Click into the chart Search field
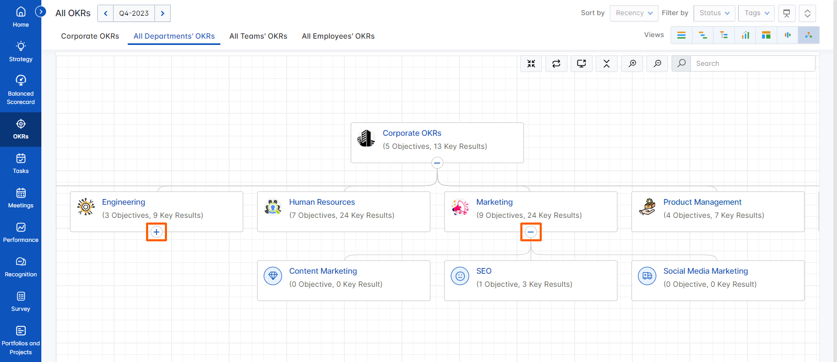This screenshot has width=837, height=362. [x=753, y=63]
